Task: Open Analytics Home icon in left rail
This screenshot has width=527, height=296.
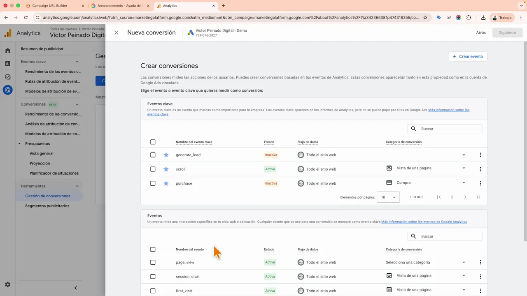Action: coord(7,51)
